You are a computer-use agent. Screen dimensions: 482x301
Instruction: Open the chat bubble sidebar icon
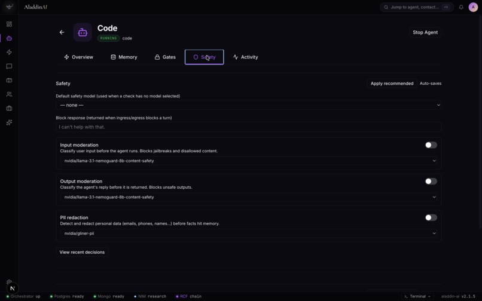click(x=9, y=66)
